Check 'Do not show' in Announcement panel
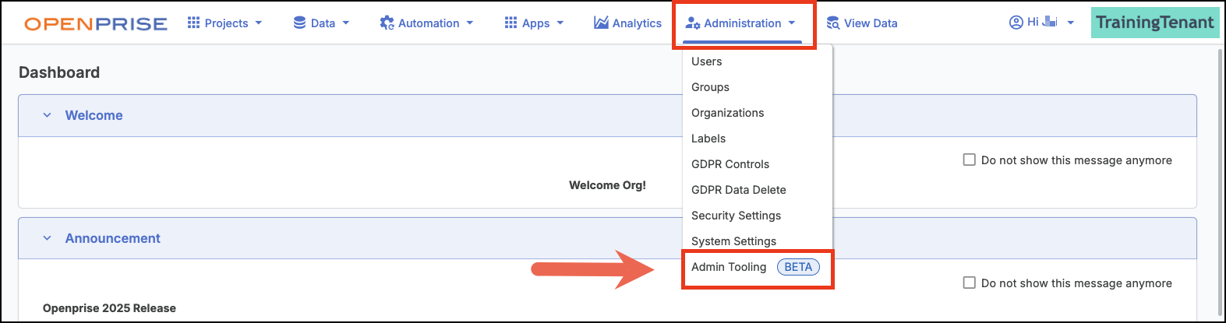Viewport: 1226px width, 323px height. pos(970,283)
